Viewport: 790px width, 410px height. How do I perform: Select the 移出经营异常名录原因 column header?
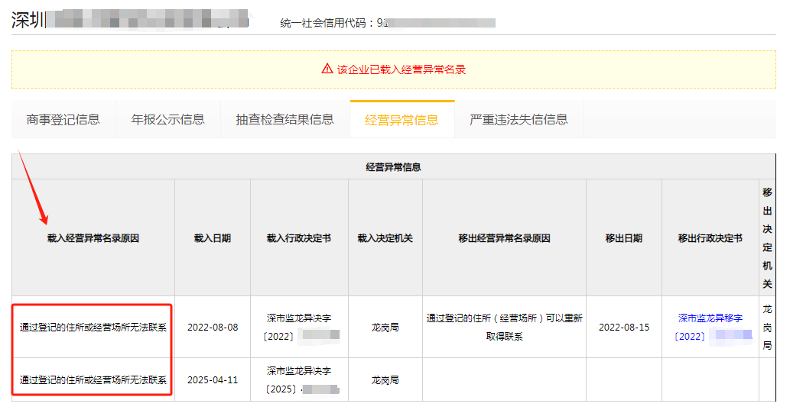click(504, 238)
